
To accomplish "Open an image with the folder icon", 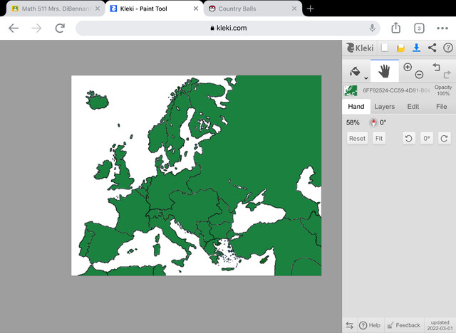I will [x=400, y=48].
